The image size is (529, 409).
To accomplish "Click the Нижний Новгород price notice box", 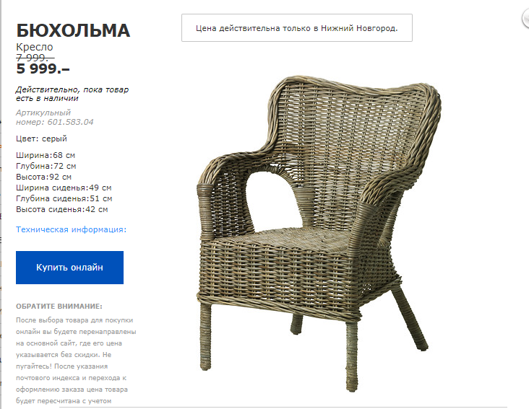I will tap(297, 28).
